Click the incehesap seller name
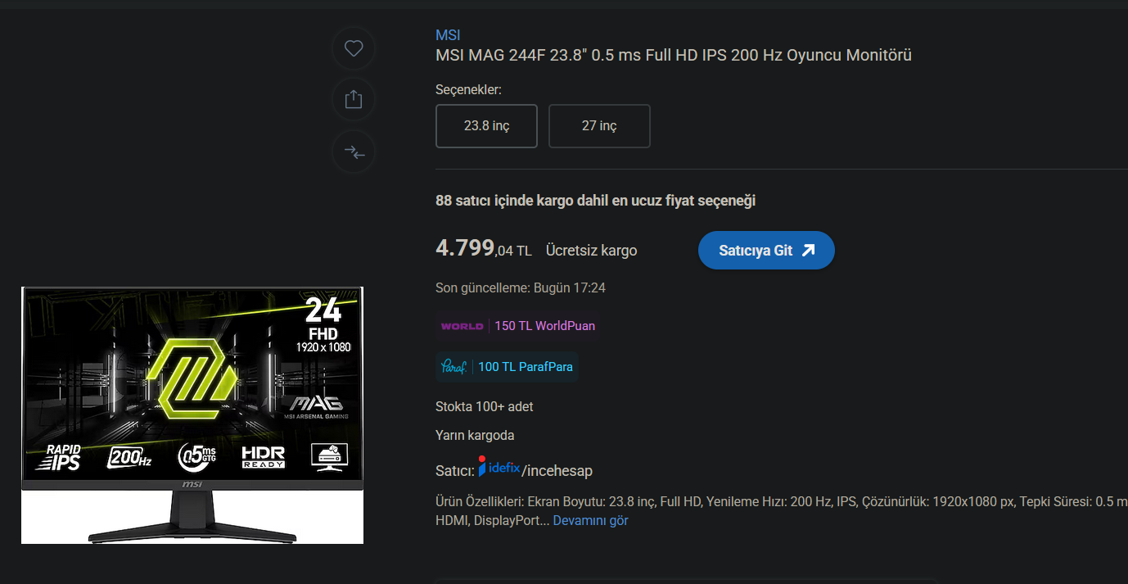 [557, 471]
